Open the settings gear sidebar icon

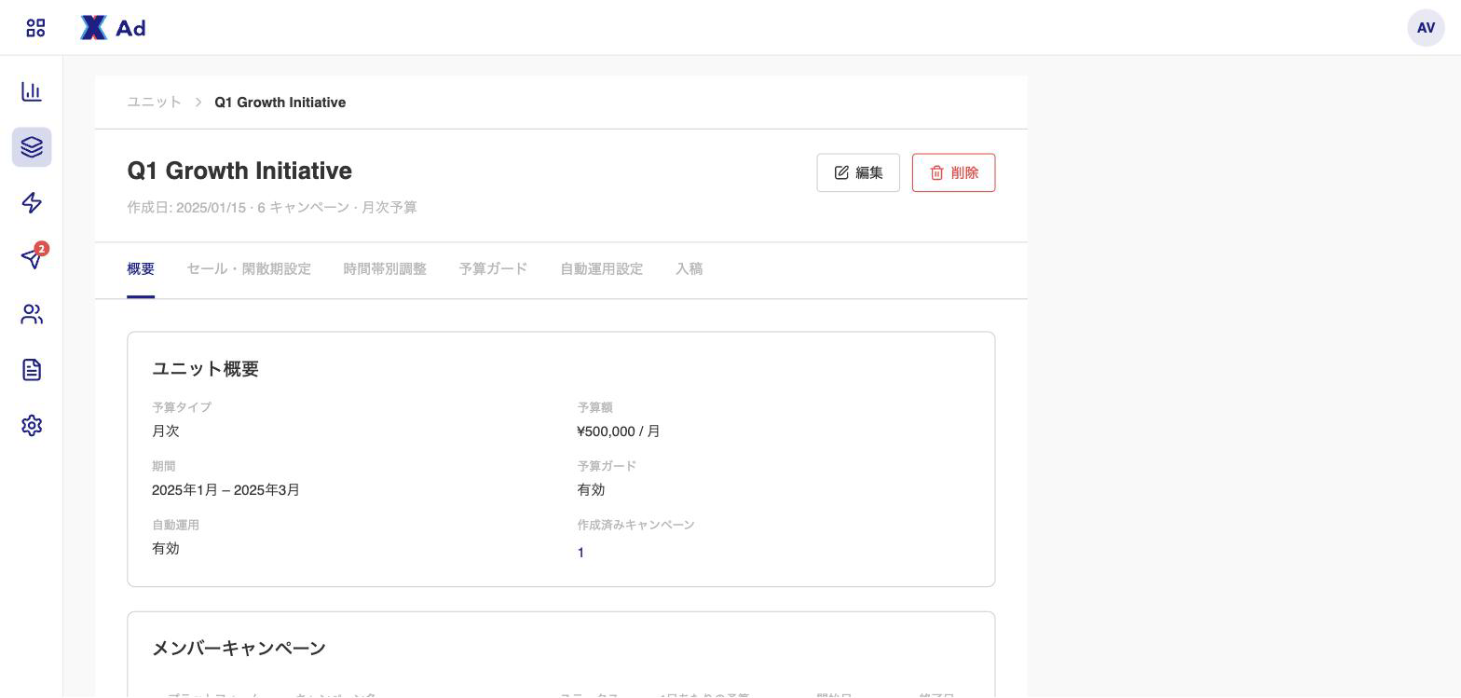tap(32, 426)
